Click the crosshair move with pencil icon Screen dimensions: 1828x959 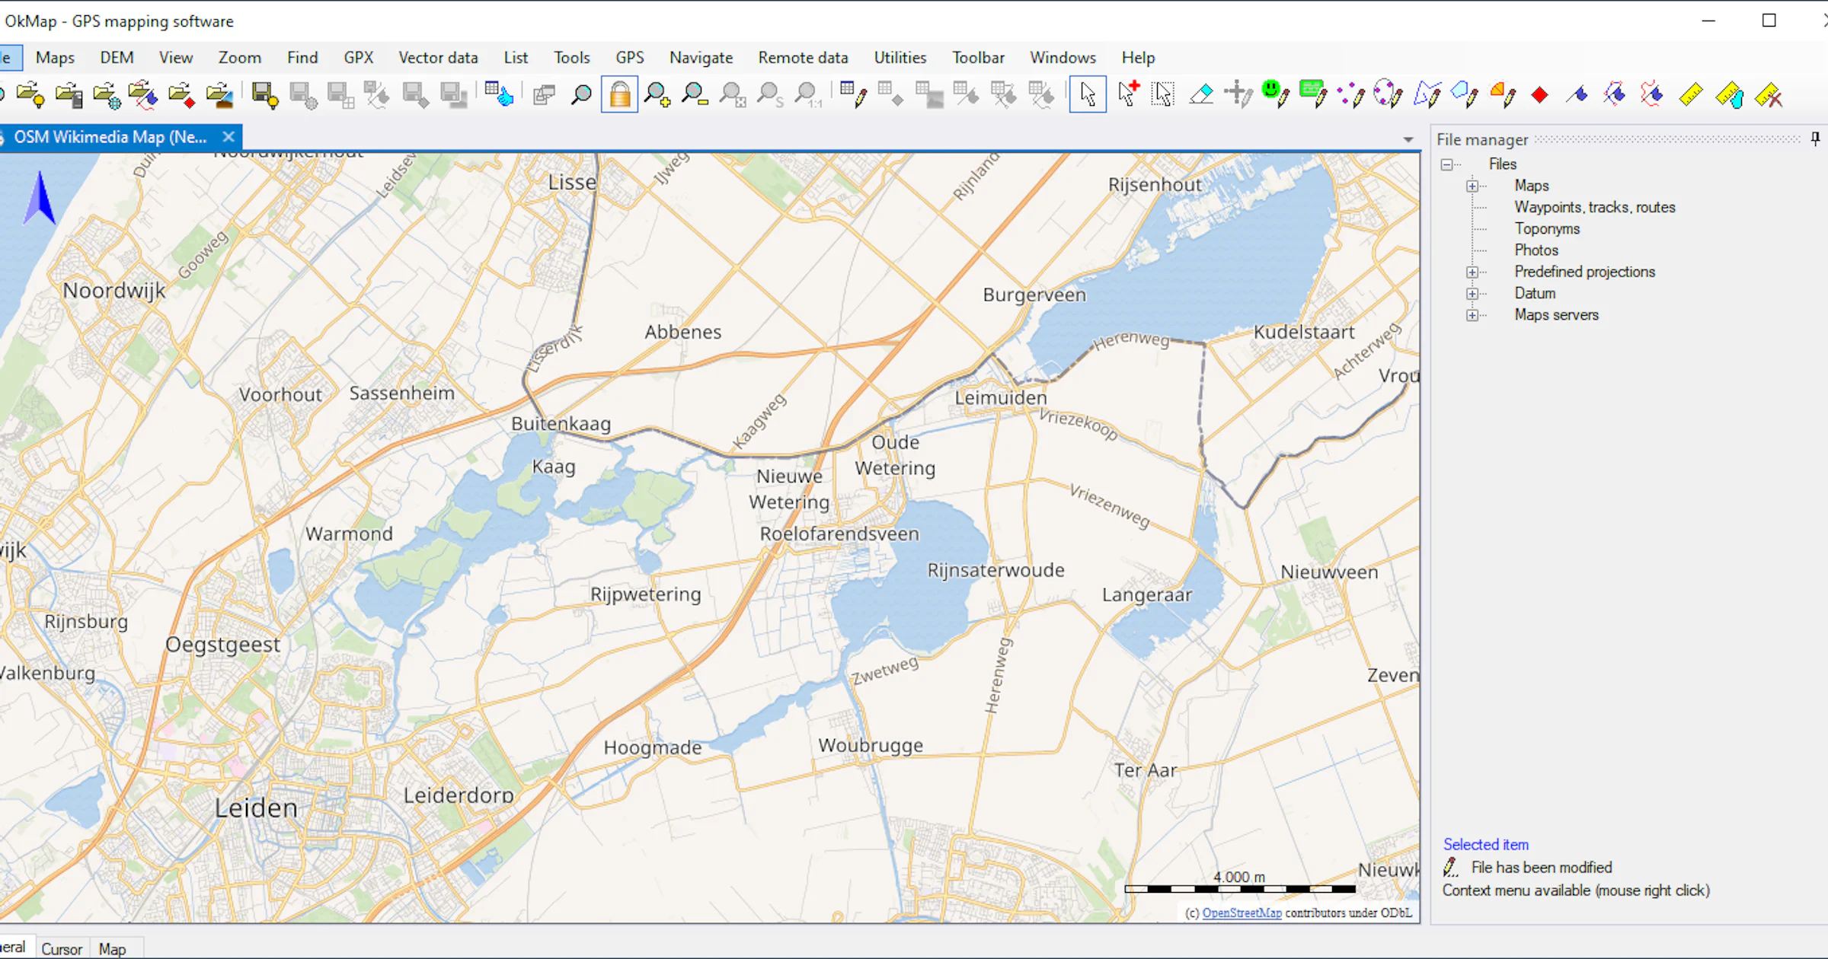coord(1238,95)
